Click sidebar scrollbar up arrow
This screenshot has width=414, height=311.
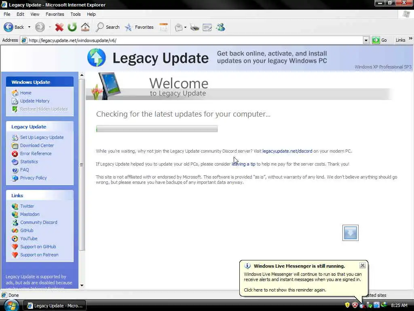pos(82,75)
